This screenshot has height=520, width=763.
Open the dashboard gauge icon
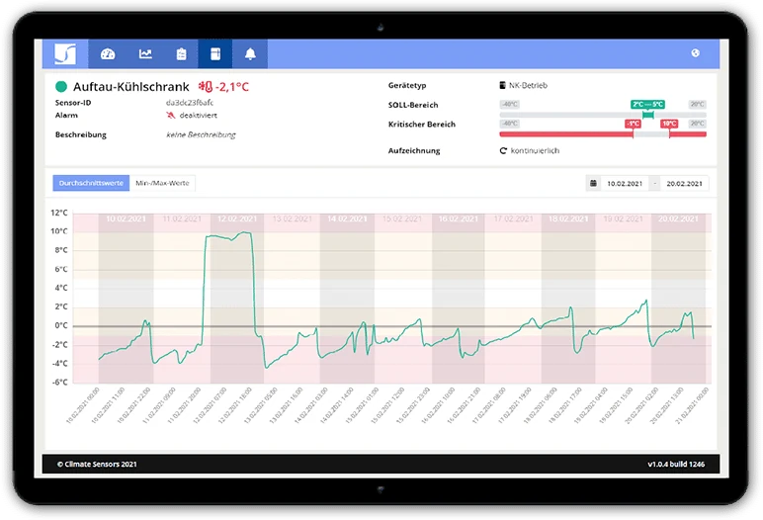[x=108, y=54]
